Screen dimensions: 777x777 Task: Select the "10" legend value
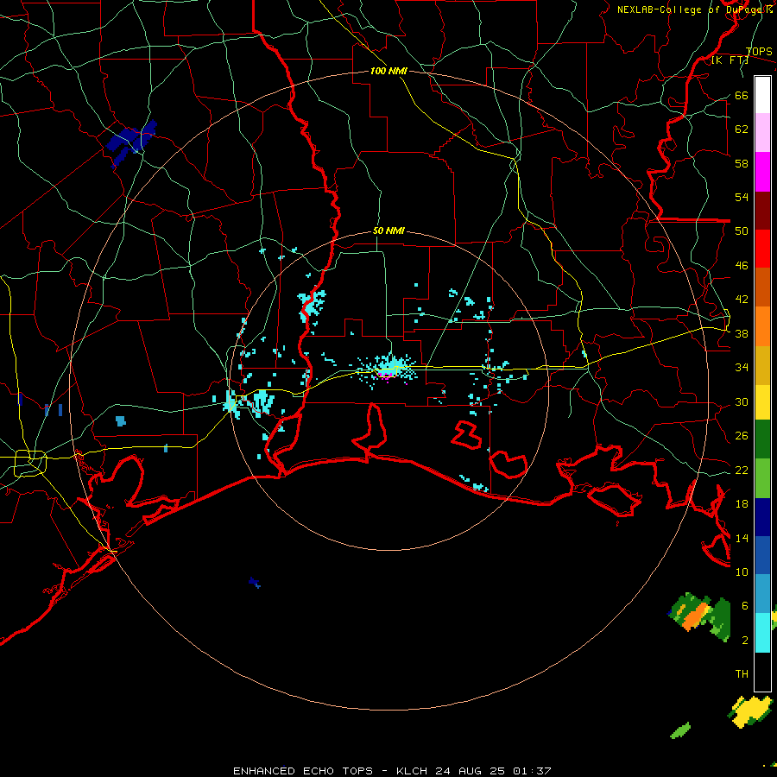[742, 572]
